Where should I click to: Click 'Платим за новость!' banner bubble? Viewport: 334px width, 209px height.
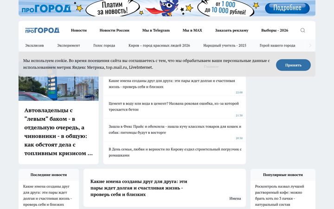(112, 8)
